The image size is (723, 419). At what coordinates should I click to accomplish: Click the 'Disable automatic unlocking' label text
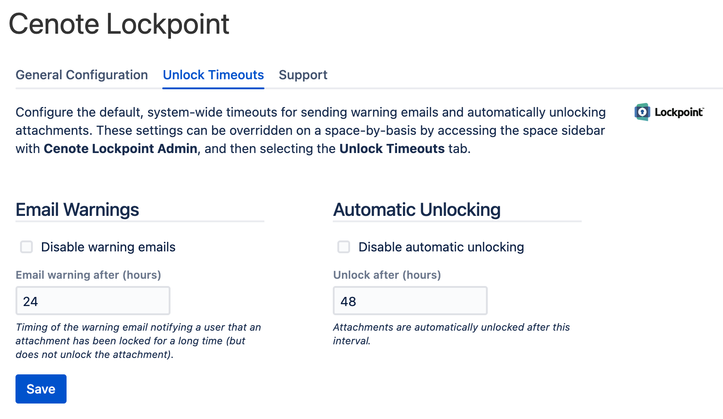point(441,247)
